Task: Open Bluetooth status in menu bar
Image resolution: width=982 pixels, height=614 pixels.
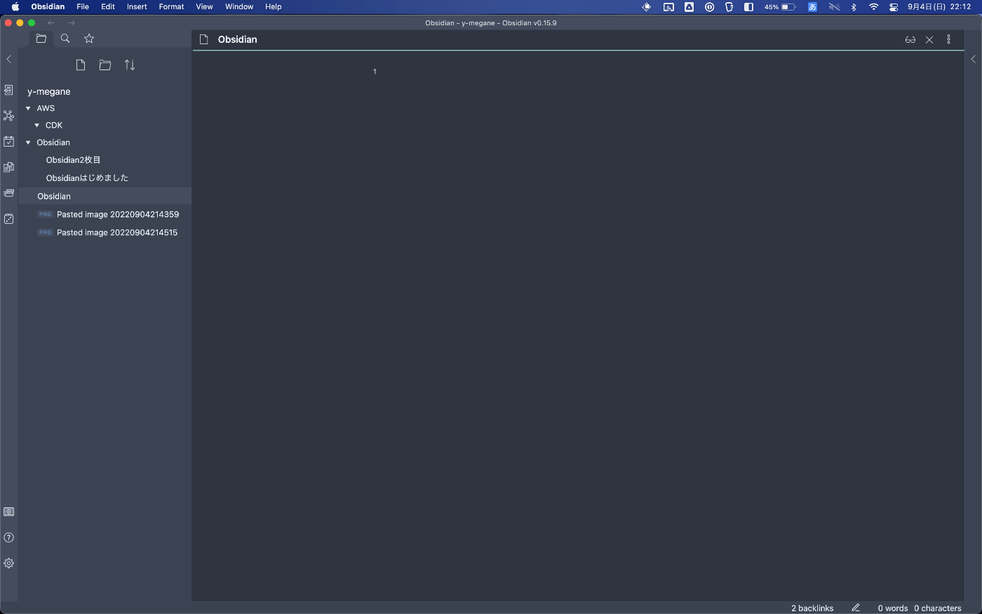Action: tap(854, 6)
